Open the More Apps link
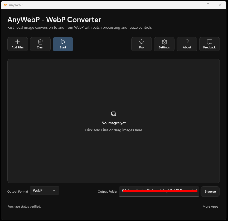The width and height of the screenshot is (228, 221). click(210, 207)
